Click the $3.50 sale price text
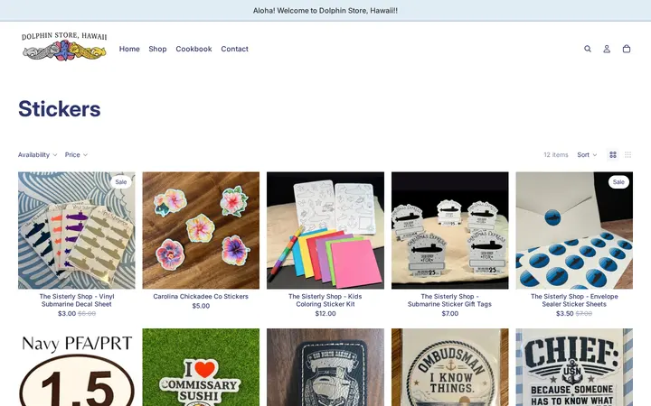The image size is (651, 406). (x=565, y=314)
